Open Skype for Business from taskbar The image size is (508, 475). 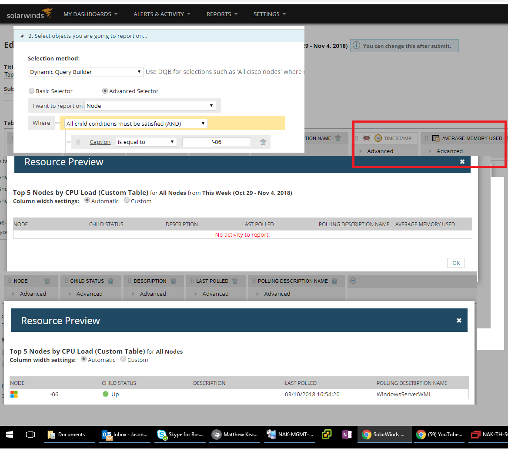coord(180,435)
